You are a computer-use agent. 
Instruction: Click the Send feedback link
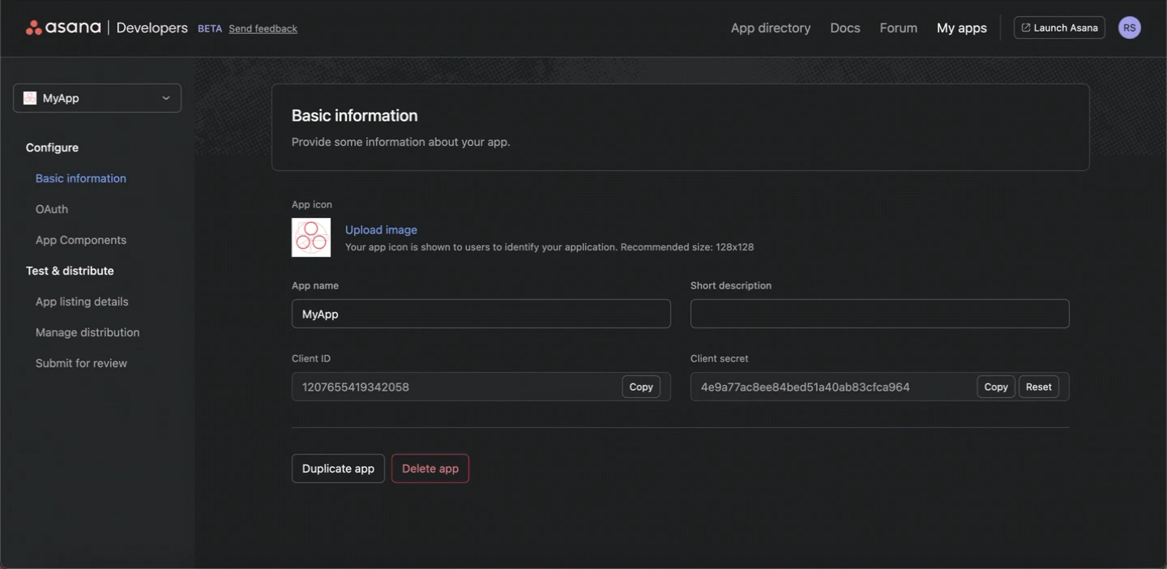[263, 28]
